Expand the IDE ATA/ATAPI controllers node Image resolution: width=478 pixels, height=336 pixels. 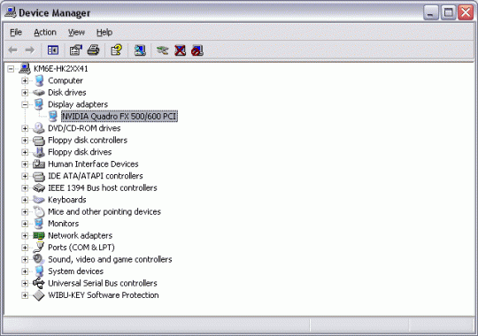(x=25, y=176)
